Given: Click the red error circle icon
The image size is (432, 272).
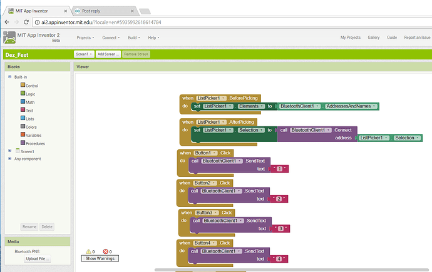Looking at the screenshot, I should tap(106, 251).
